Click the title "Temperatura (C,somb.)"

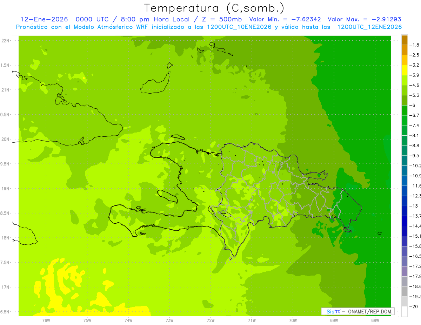pyautogui.click(x=214, y=8)
